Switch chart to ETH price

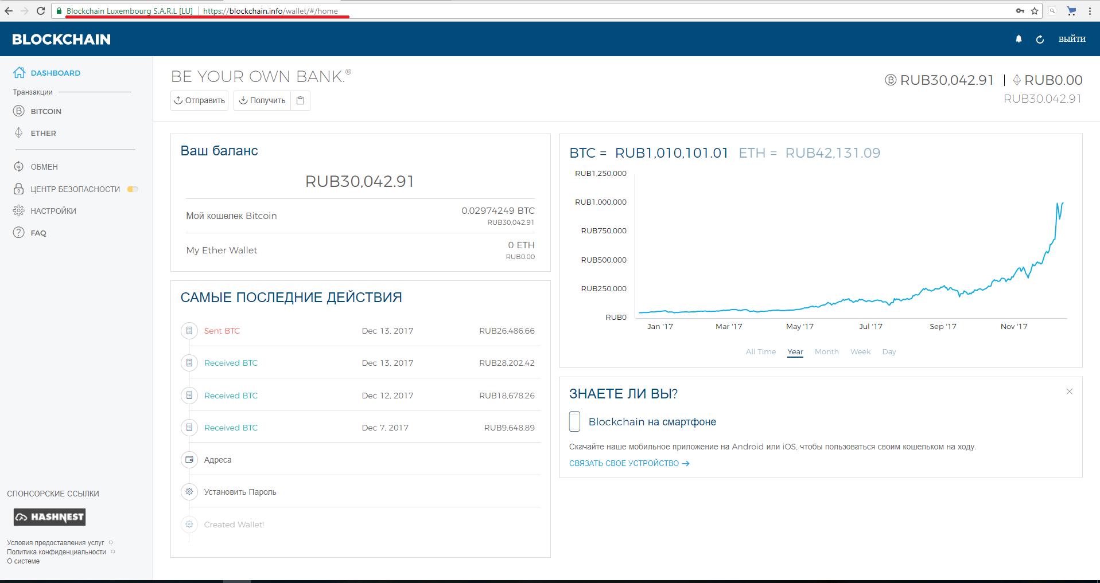(x=809, y=153)
